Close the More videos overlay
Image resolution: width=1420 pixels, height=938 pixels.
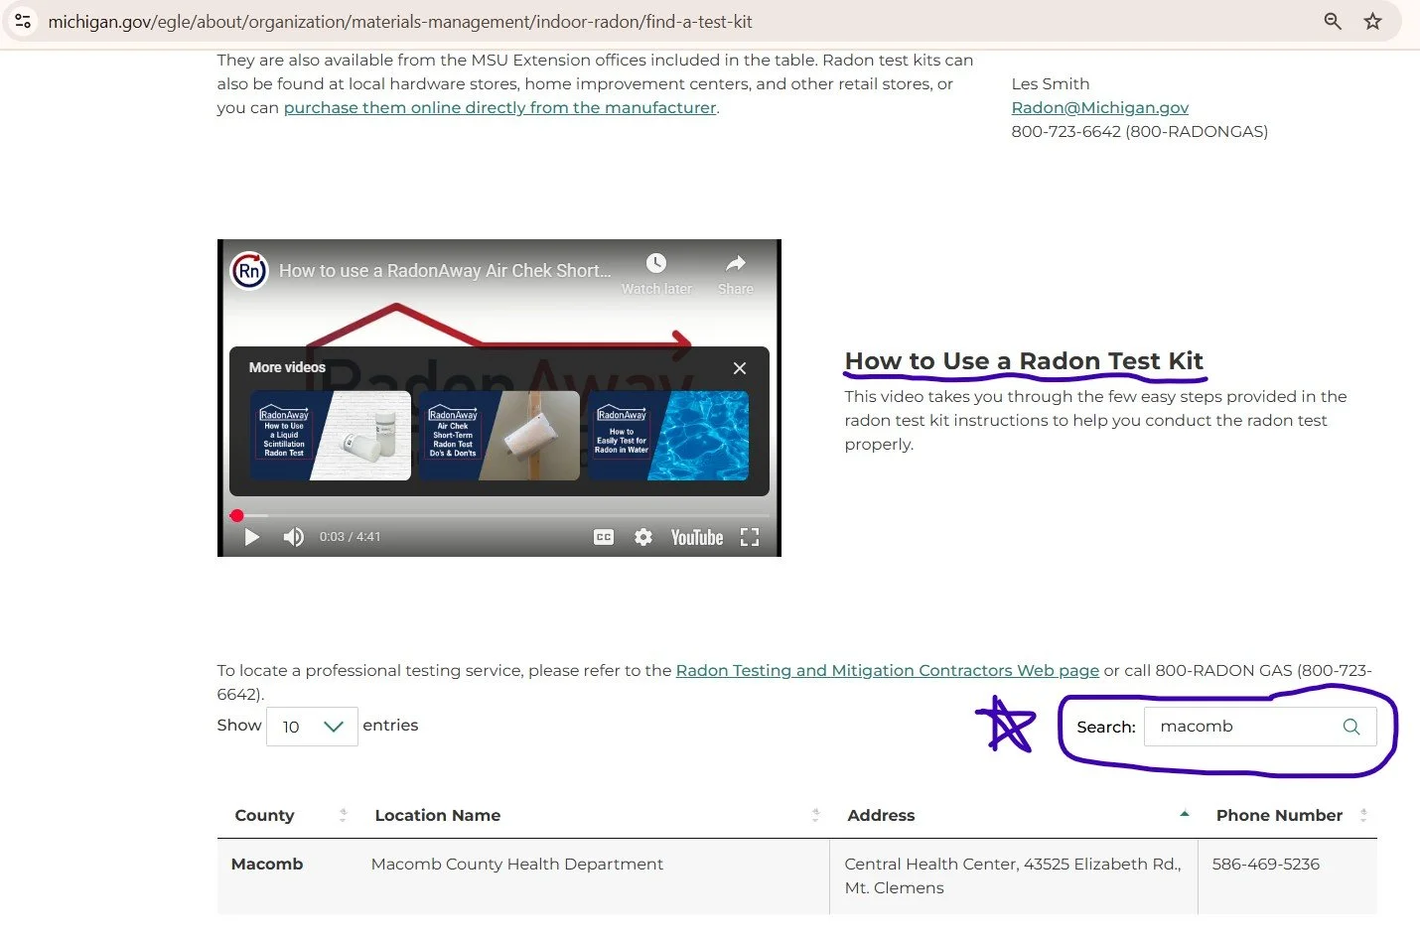(x=739, y=368)
